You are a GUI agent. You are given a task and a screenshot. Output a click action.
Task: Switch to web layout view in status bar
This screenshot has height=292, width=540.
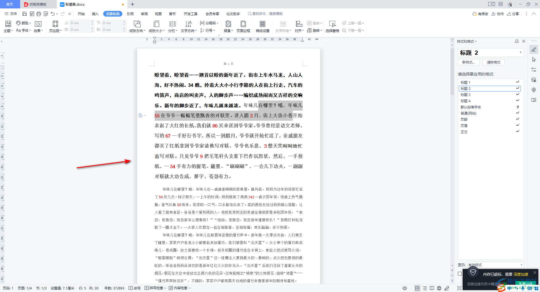pyautogui.click(x=439, y=288)
